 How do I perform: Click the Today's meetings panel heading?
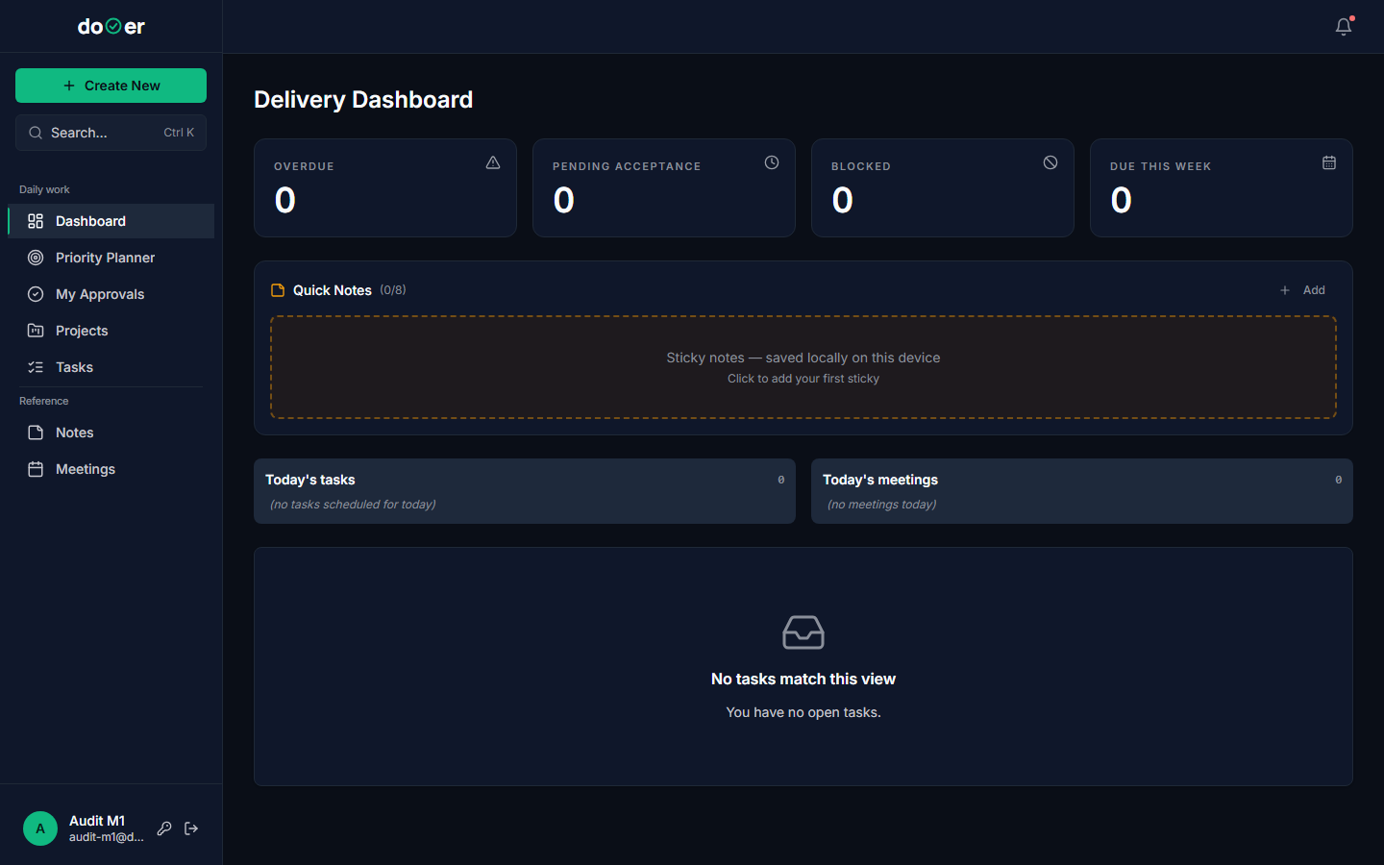(880, 480)
